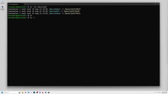This screenshot has width=168, height=94.
Task: Open the dark blue square taskbar app
Action: click(x=34, y=92)
